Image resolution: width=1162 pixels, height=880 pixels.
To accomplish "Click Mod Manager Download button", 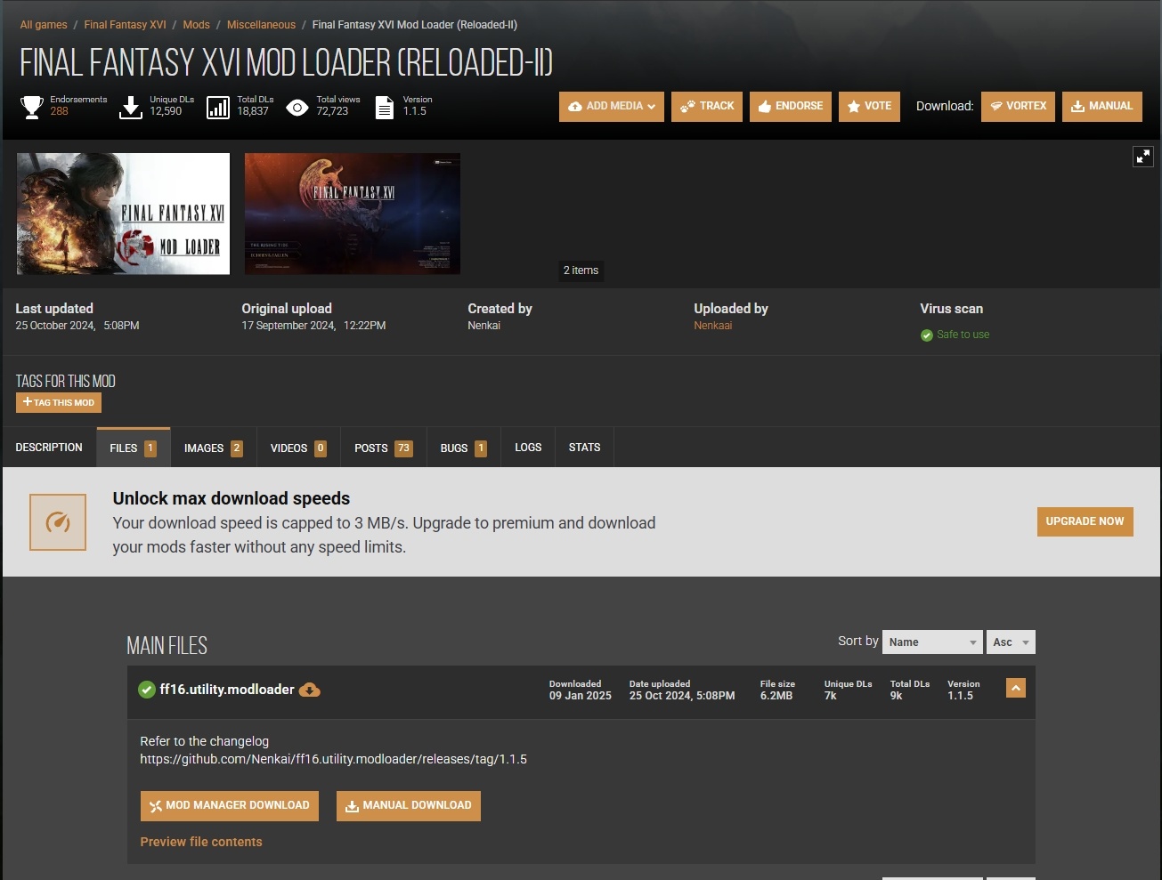I will pos(230,805).
